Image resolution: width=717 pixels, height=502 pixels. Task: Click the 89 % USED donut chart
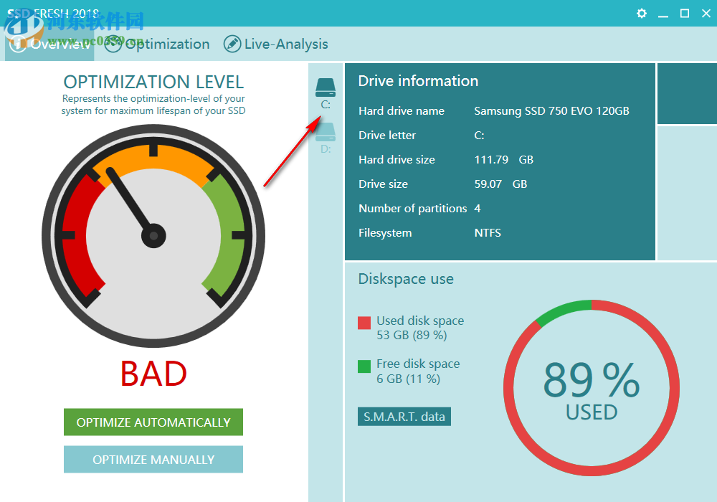point(592,388)
